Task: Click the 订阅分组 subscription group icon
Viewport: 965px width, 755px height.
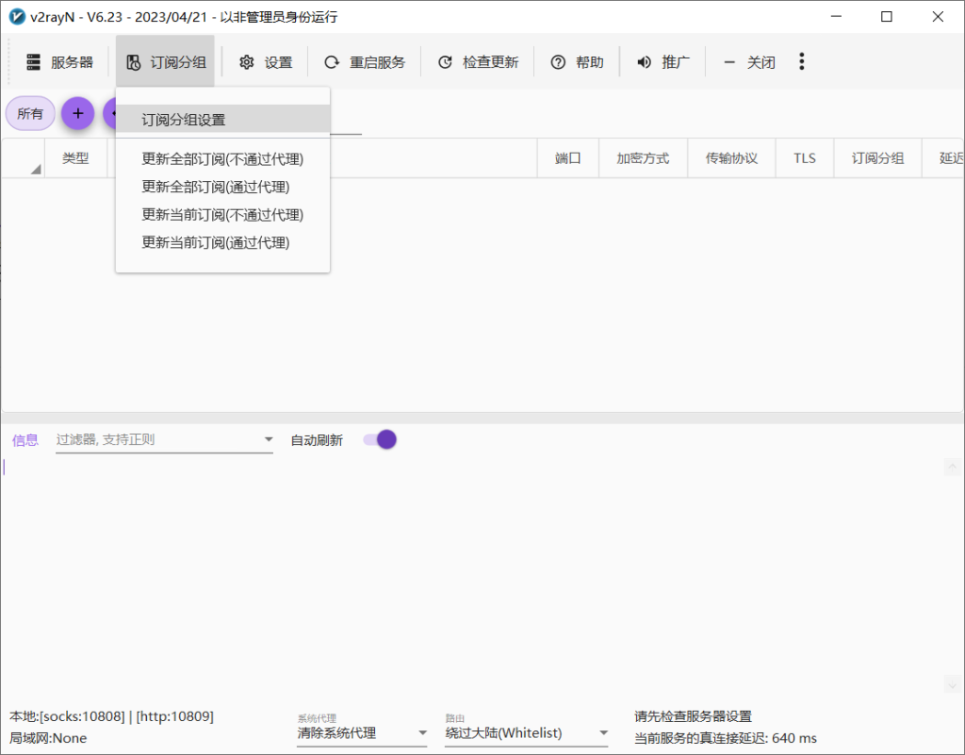Action: click(x=132, y=61)
